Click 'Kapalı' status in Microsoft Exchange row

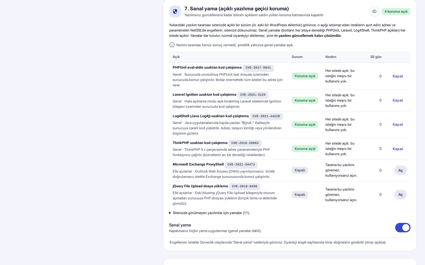pos(300,170)
